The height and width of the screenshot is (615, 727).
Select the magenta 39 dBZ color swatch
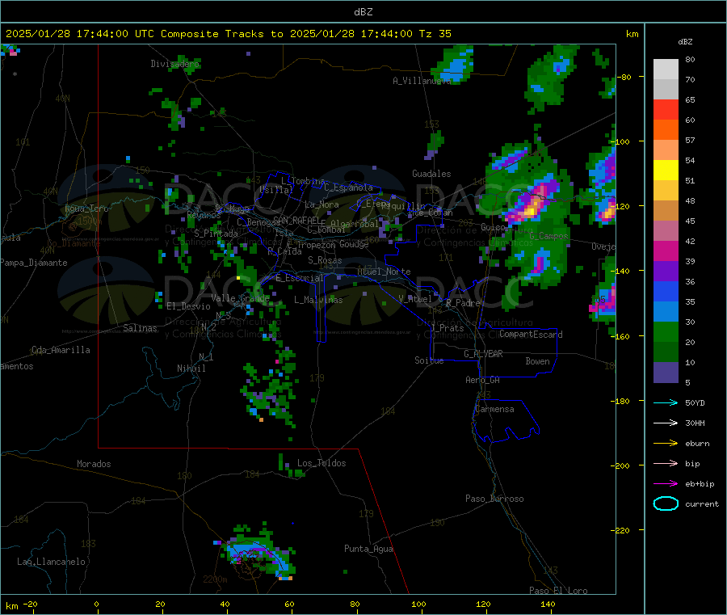coord(666,251)
